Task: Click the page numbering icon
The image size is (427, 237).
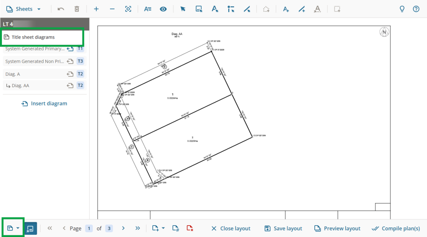Action: point(176,228)
